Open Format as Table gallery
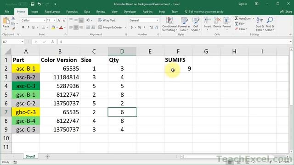The width and height of the screenshot is (294, 165). tap(184, 24)
